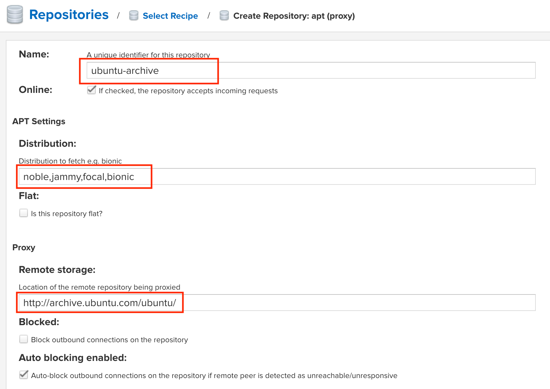Go back to Repositories via breadcrumb
This screenshot has width=550, height=389.
click(69, 15)
